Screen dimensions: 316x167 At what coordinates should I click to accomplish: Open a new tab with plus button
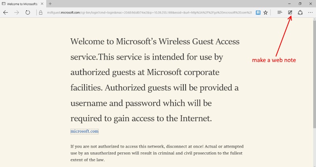(x=50, y=4)
